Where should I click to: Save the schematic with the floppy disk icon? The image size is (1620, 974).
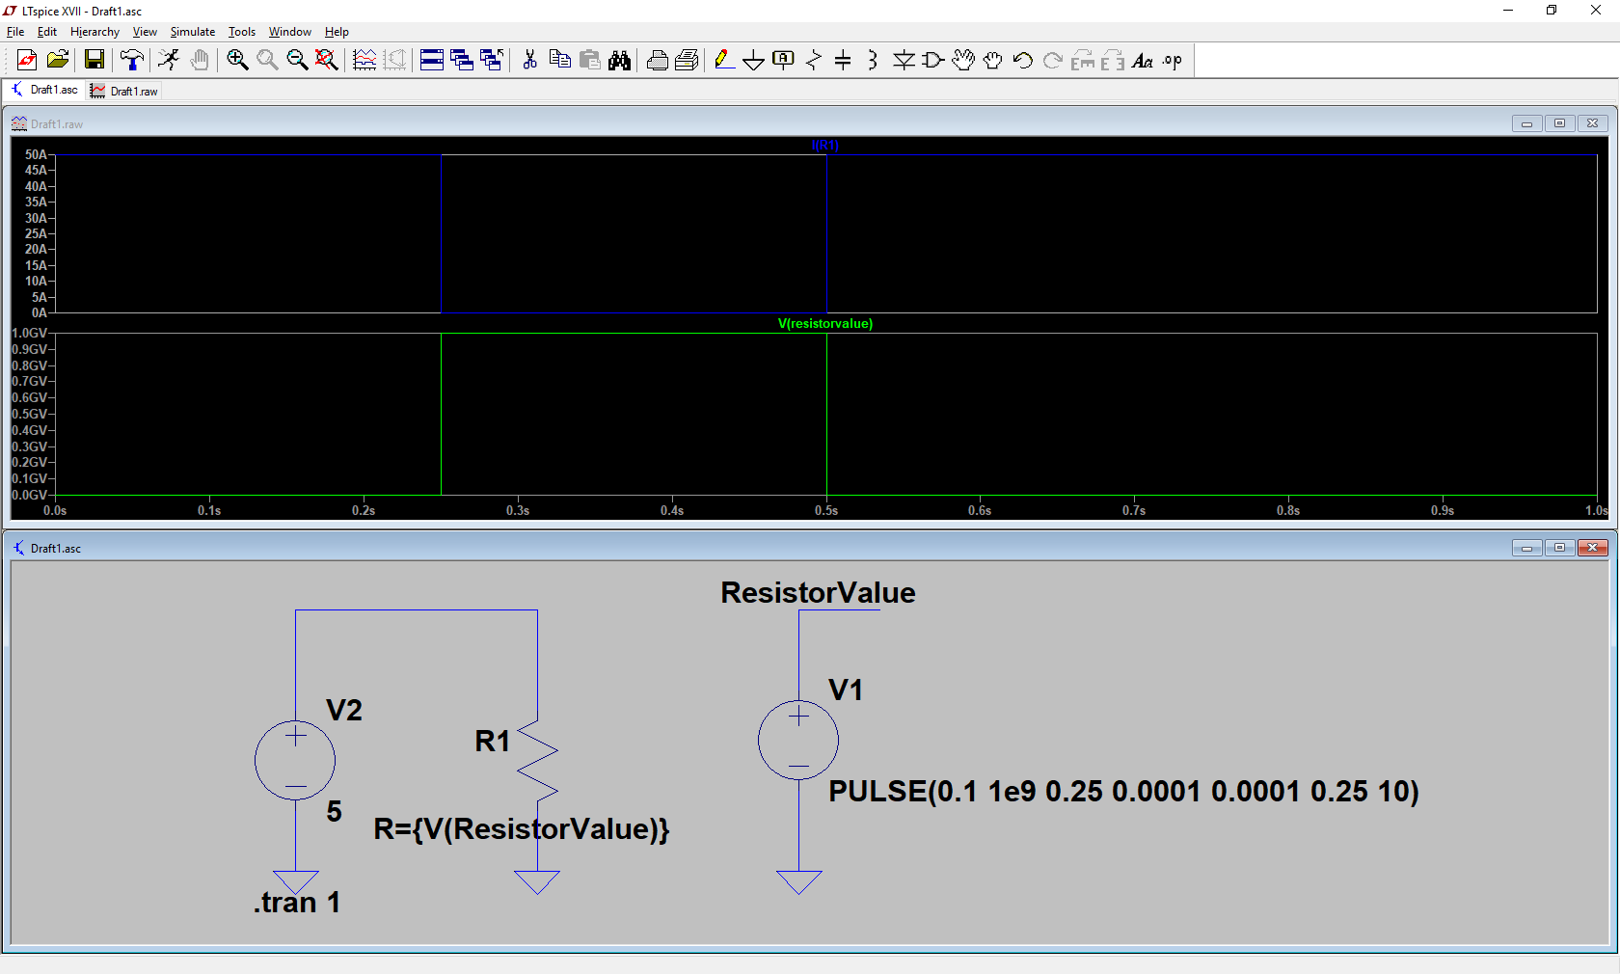click(x=94, y=60)
